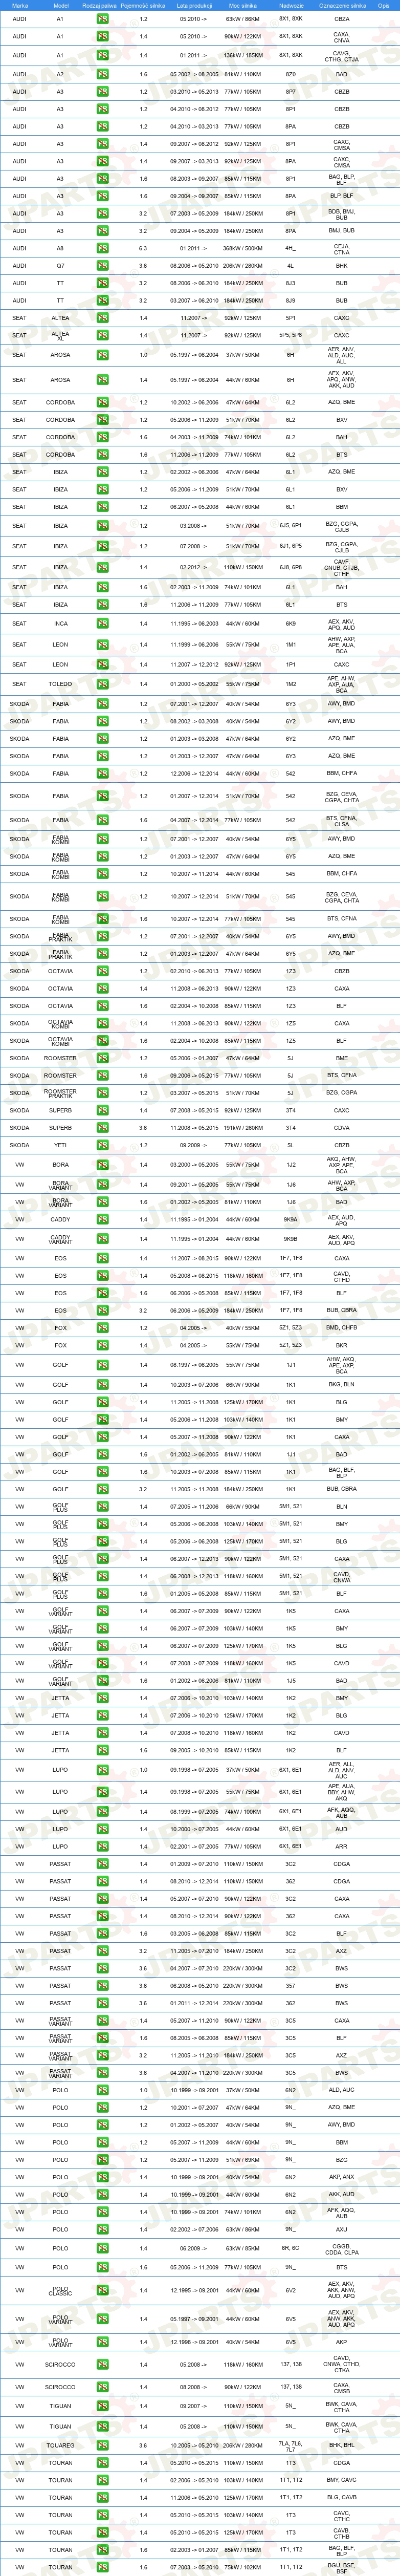The width and height of the screenshot is (400, 2576).
Task: Select the 368kW / 500KM power cell
Action: click(x=243, y=248)
